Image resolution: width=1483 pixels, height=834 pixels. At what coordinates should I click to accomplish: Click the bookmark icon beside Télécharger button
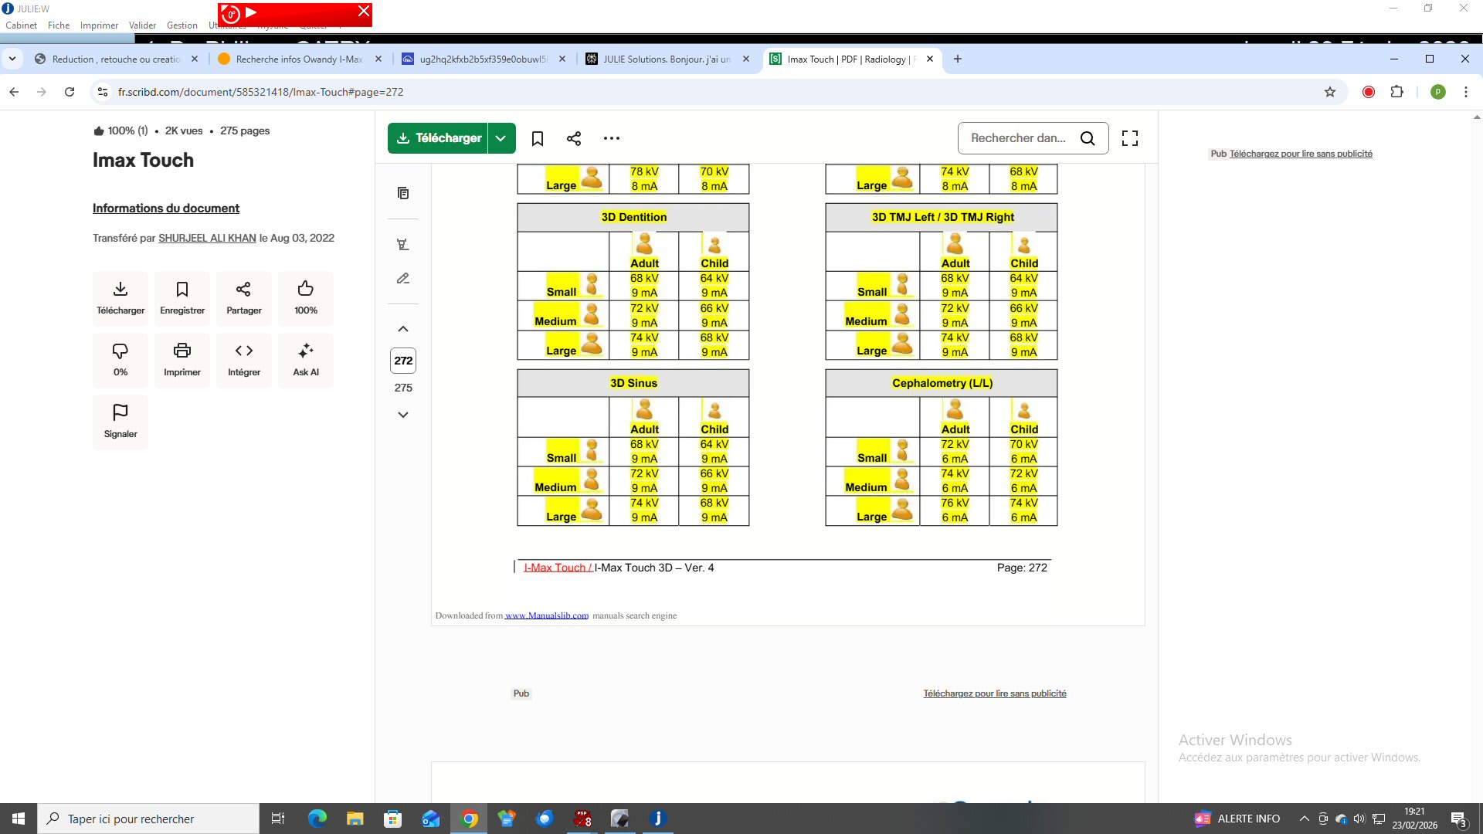pyautogui.click(x=538, y=138)
